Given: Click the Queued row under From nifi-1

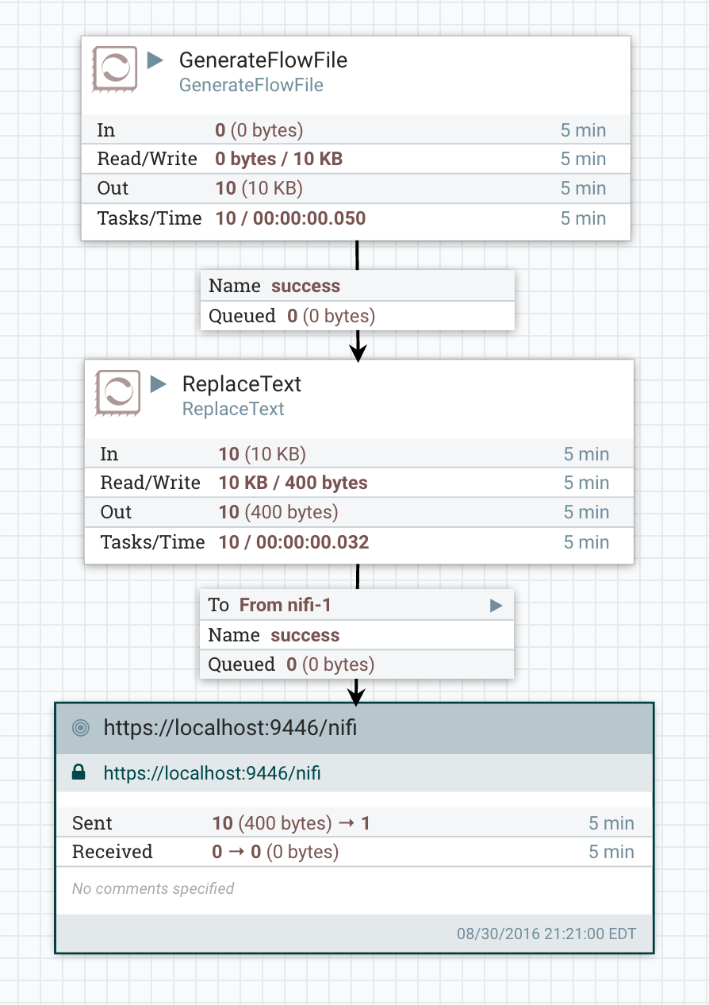Looking at the screenshot, I should pos(357,664).
